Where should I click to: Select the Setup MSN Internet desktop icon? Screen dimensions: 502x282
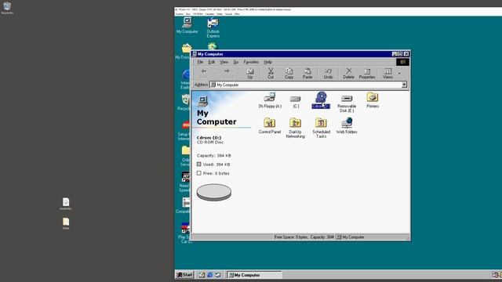(x=184, y=131)
